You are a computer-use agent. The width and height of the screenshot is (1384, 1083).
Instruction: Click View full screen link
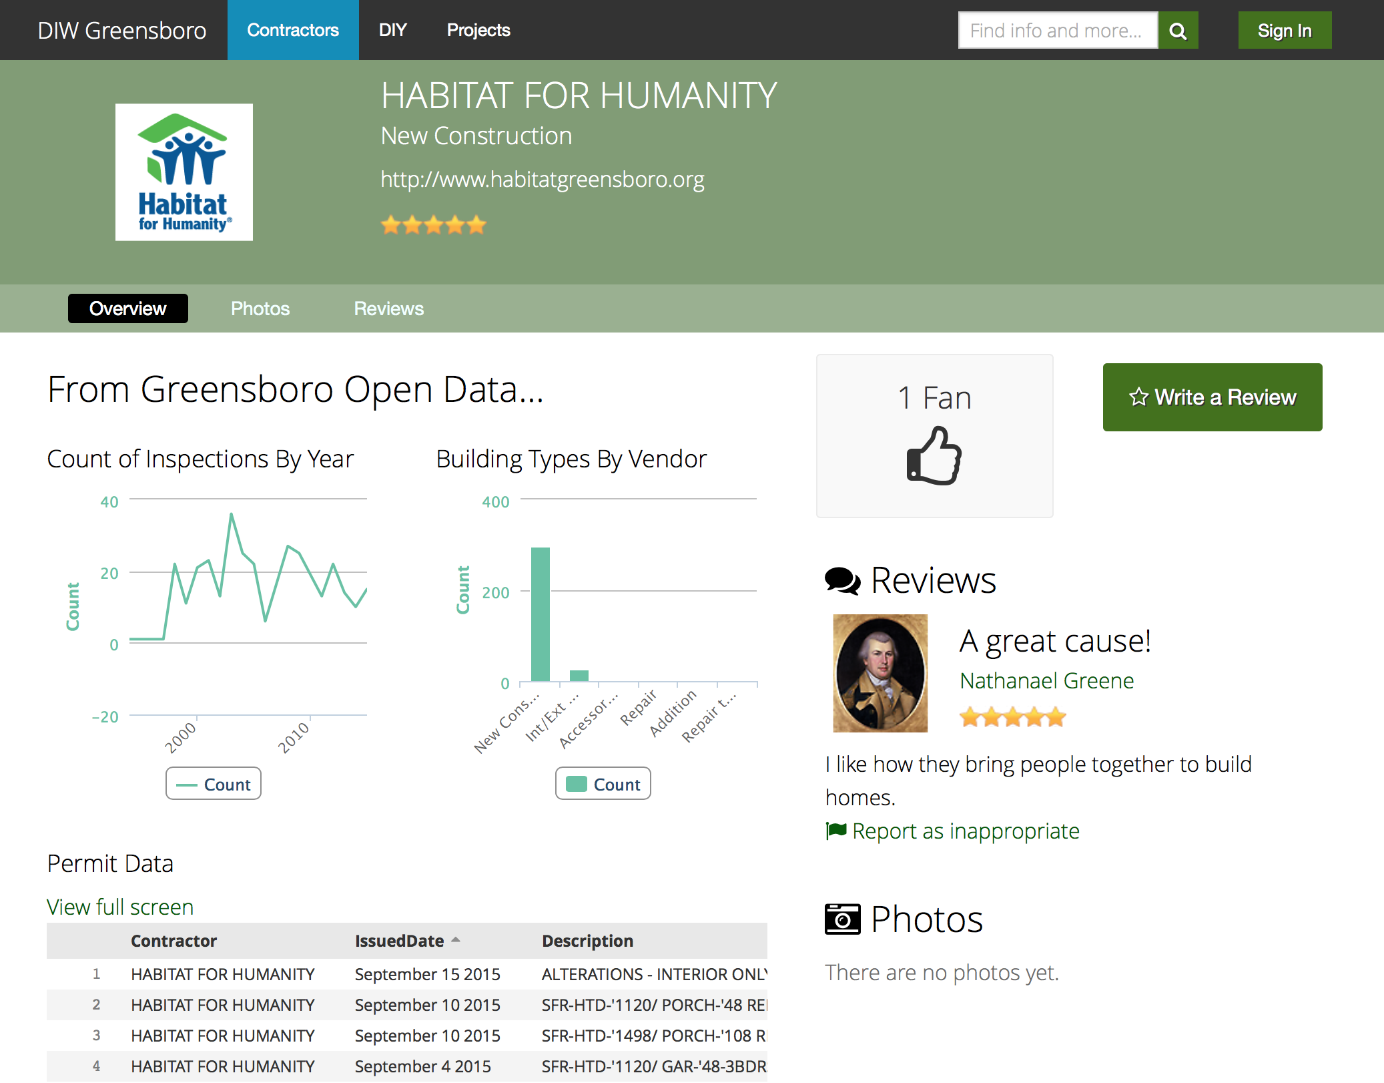click(120, 907)
